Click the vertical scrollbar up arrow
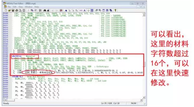 click(x=144, y=15)
